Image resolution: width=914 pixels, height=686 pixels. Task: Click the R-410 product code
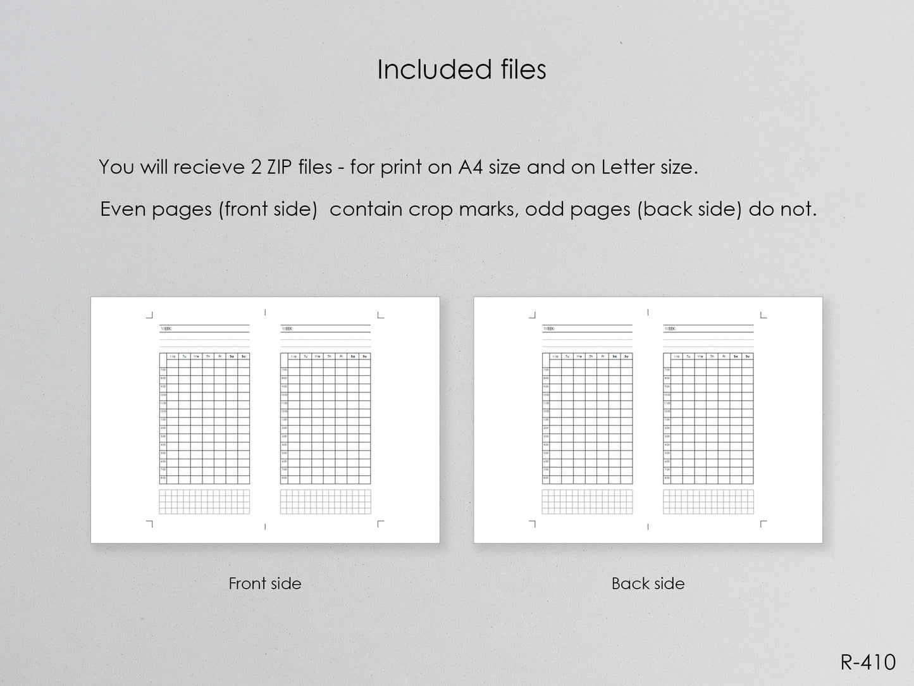click(868, 662)
